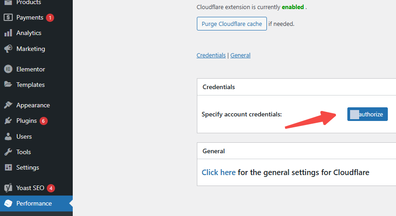
Task: Click the Yoast SEO logo icon
Action: click(x=8, y=188)
